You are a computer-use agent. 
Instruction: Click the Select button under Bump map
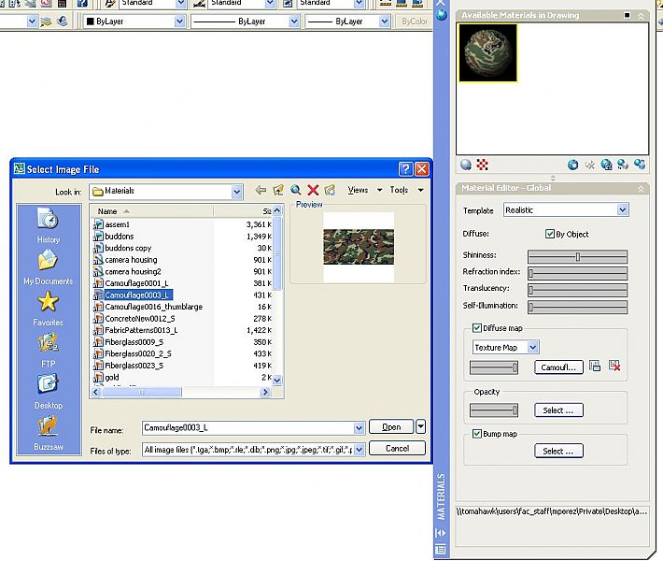[559, 451]
